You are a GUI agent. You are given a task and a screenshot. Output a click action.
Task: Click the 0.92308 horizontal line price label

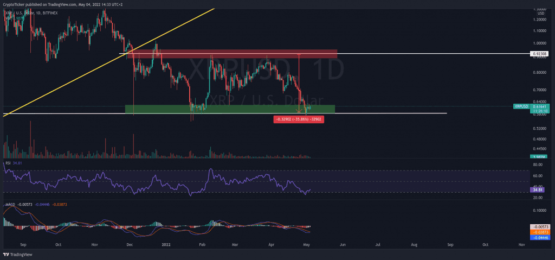539,54
